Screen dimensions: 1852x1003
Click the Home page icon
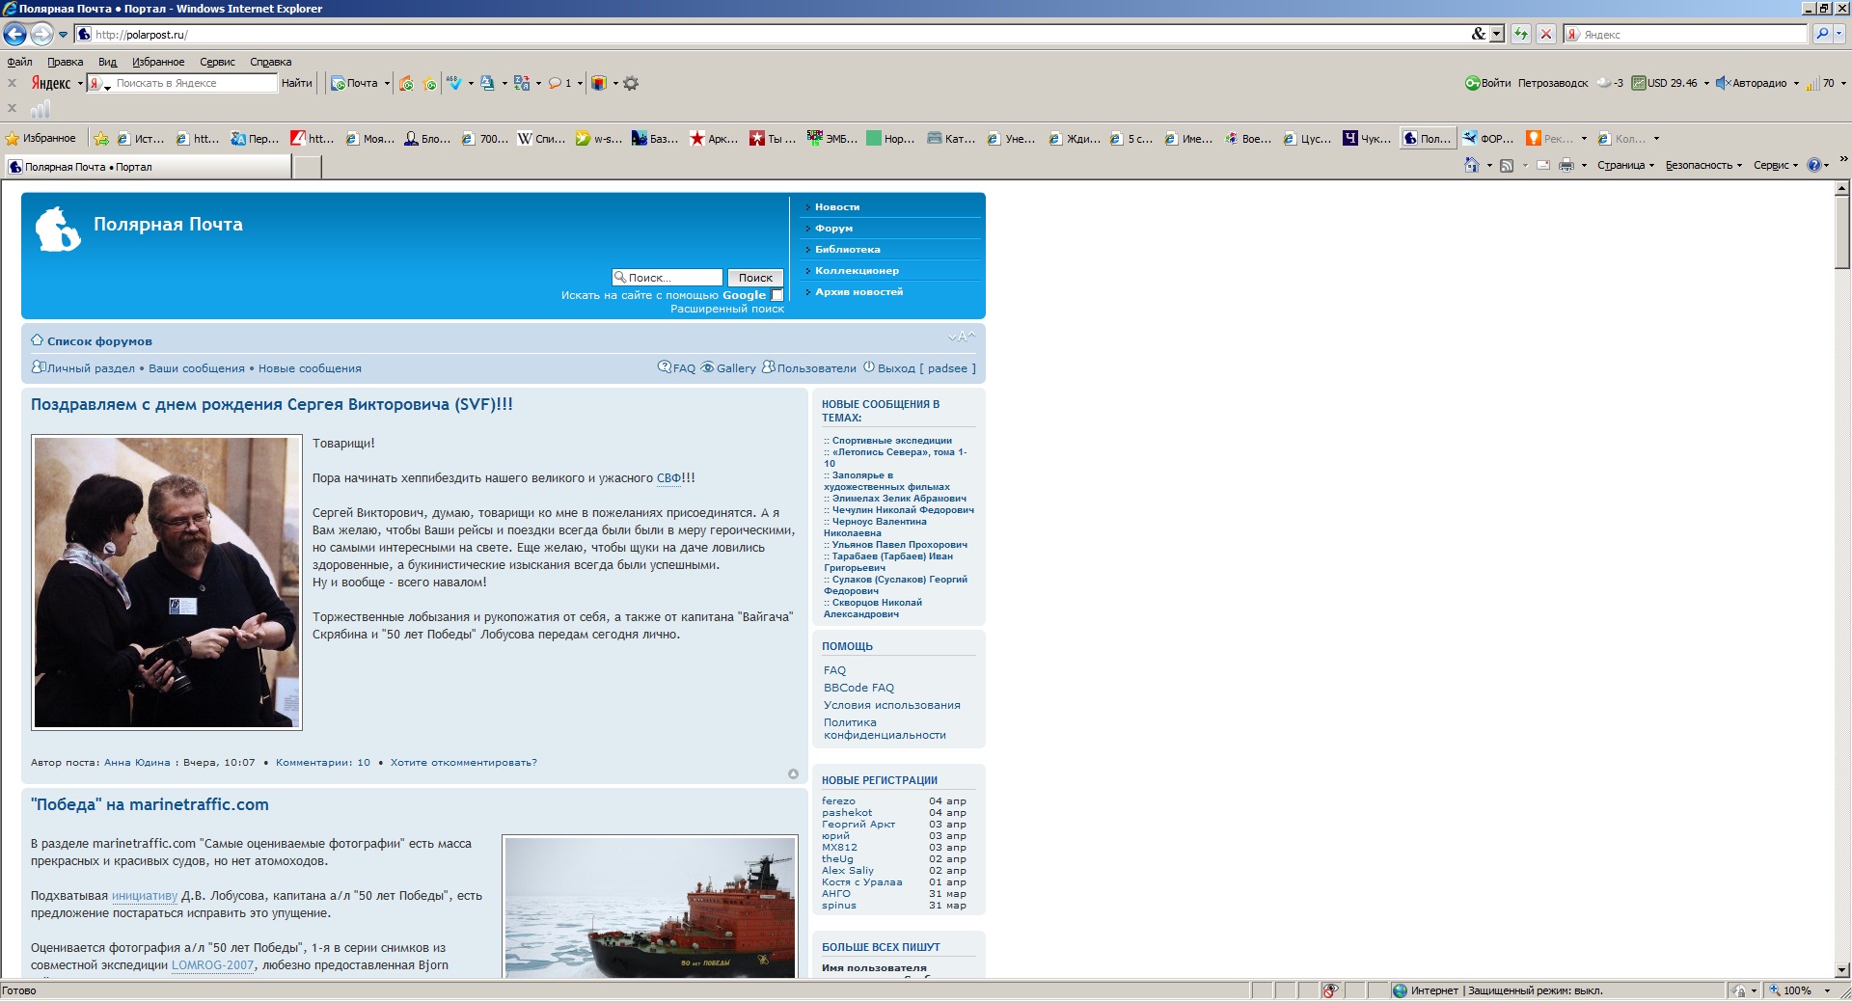(x=1472, y=166)
